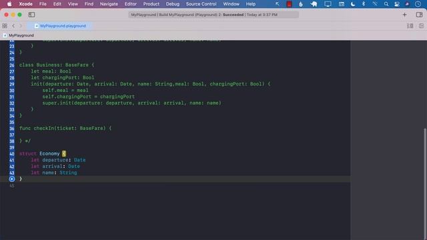427x240 pixels.
Task: Open the File menu
Action: [x=43, y=4]
